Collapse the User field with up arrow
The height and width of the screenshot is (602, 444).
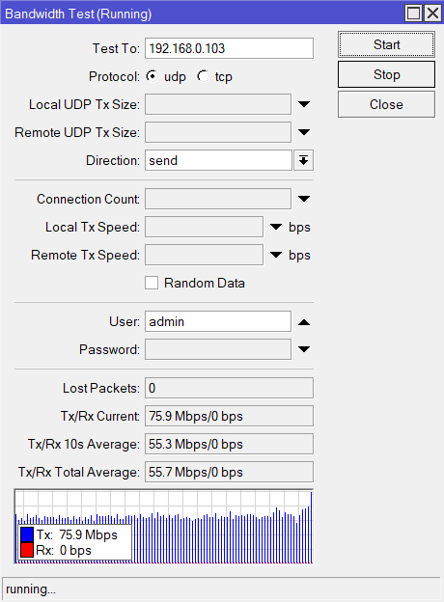[304, 321]
